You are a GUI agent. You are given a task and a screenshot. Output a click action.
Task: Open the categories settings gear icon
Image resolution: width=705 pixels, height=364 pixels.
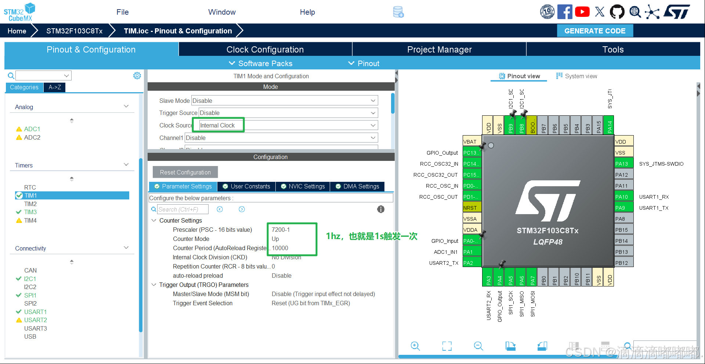(x=137, y=76)
